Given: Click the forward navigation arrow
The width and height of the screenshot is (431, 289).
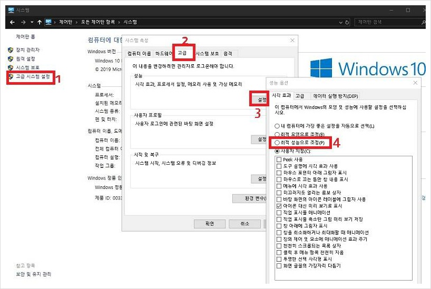Looking at the screenshot, I should coord(23,22).
